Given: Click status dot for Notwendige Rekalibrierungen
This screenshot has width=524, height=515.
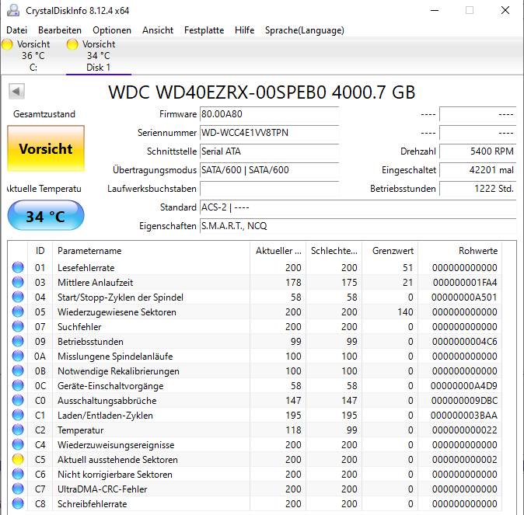Looking at the screenshot, I should point(18,371).
